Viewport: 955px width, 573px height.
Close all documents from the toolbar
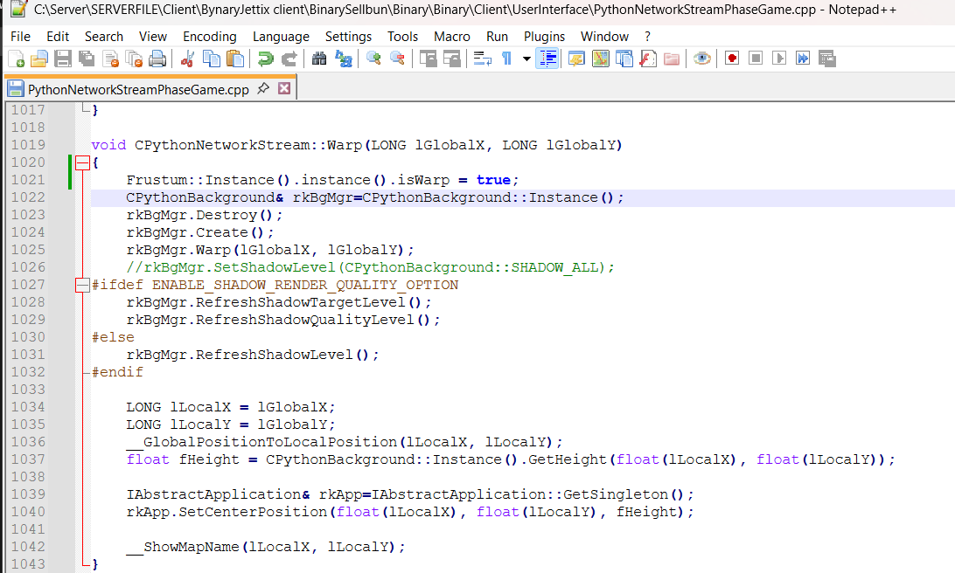134,59
